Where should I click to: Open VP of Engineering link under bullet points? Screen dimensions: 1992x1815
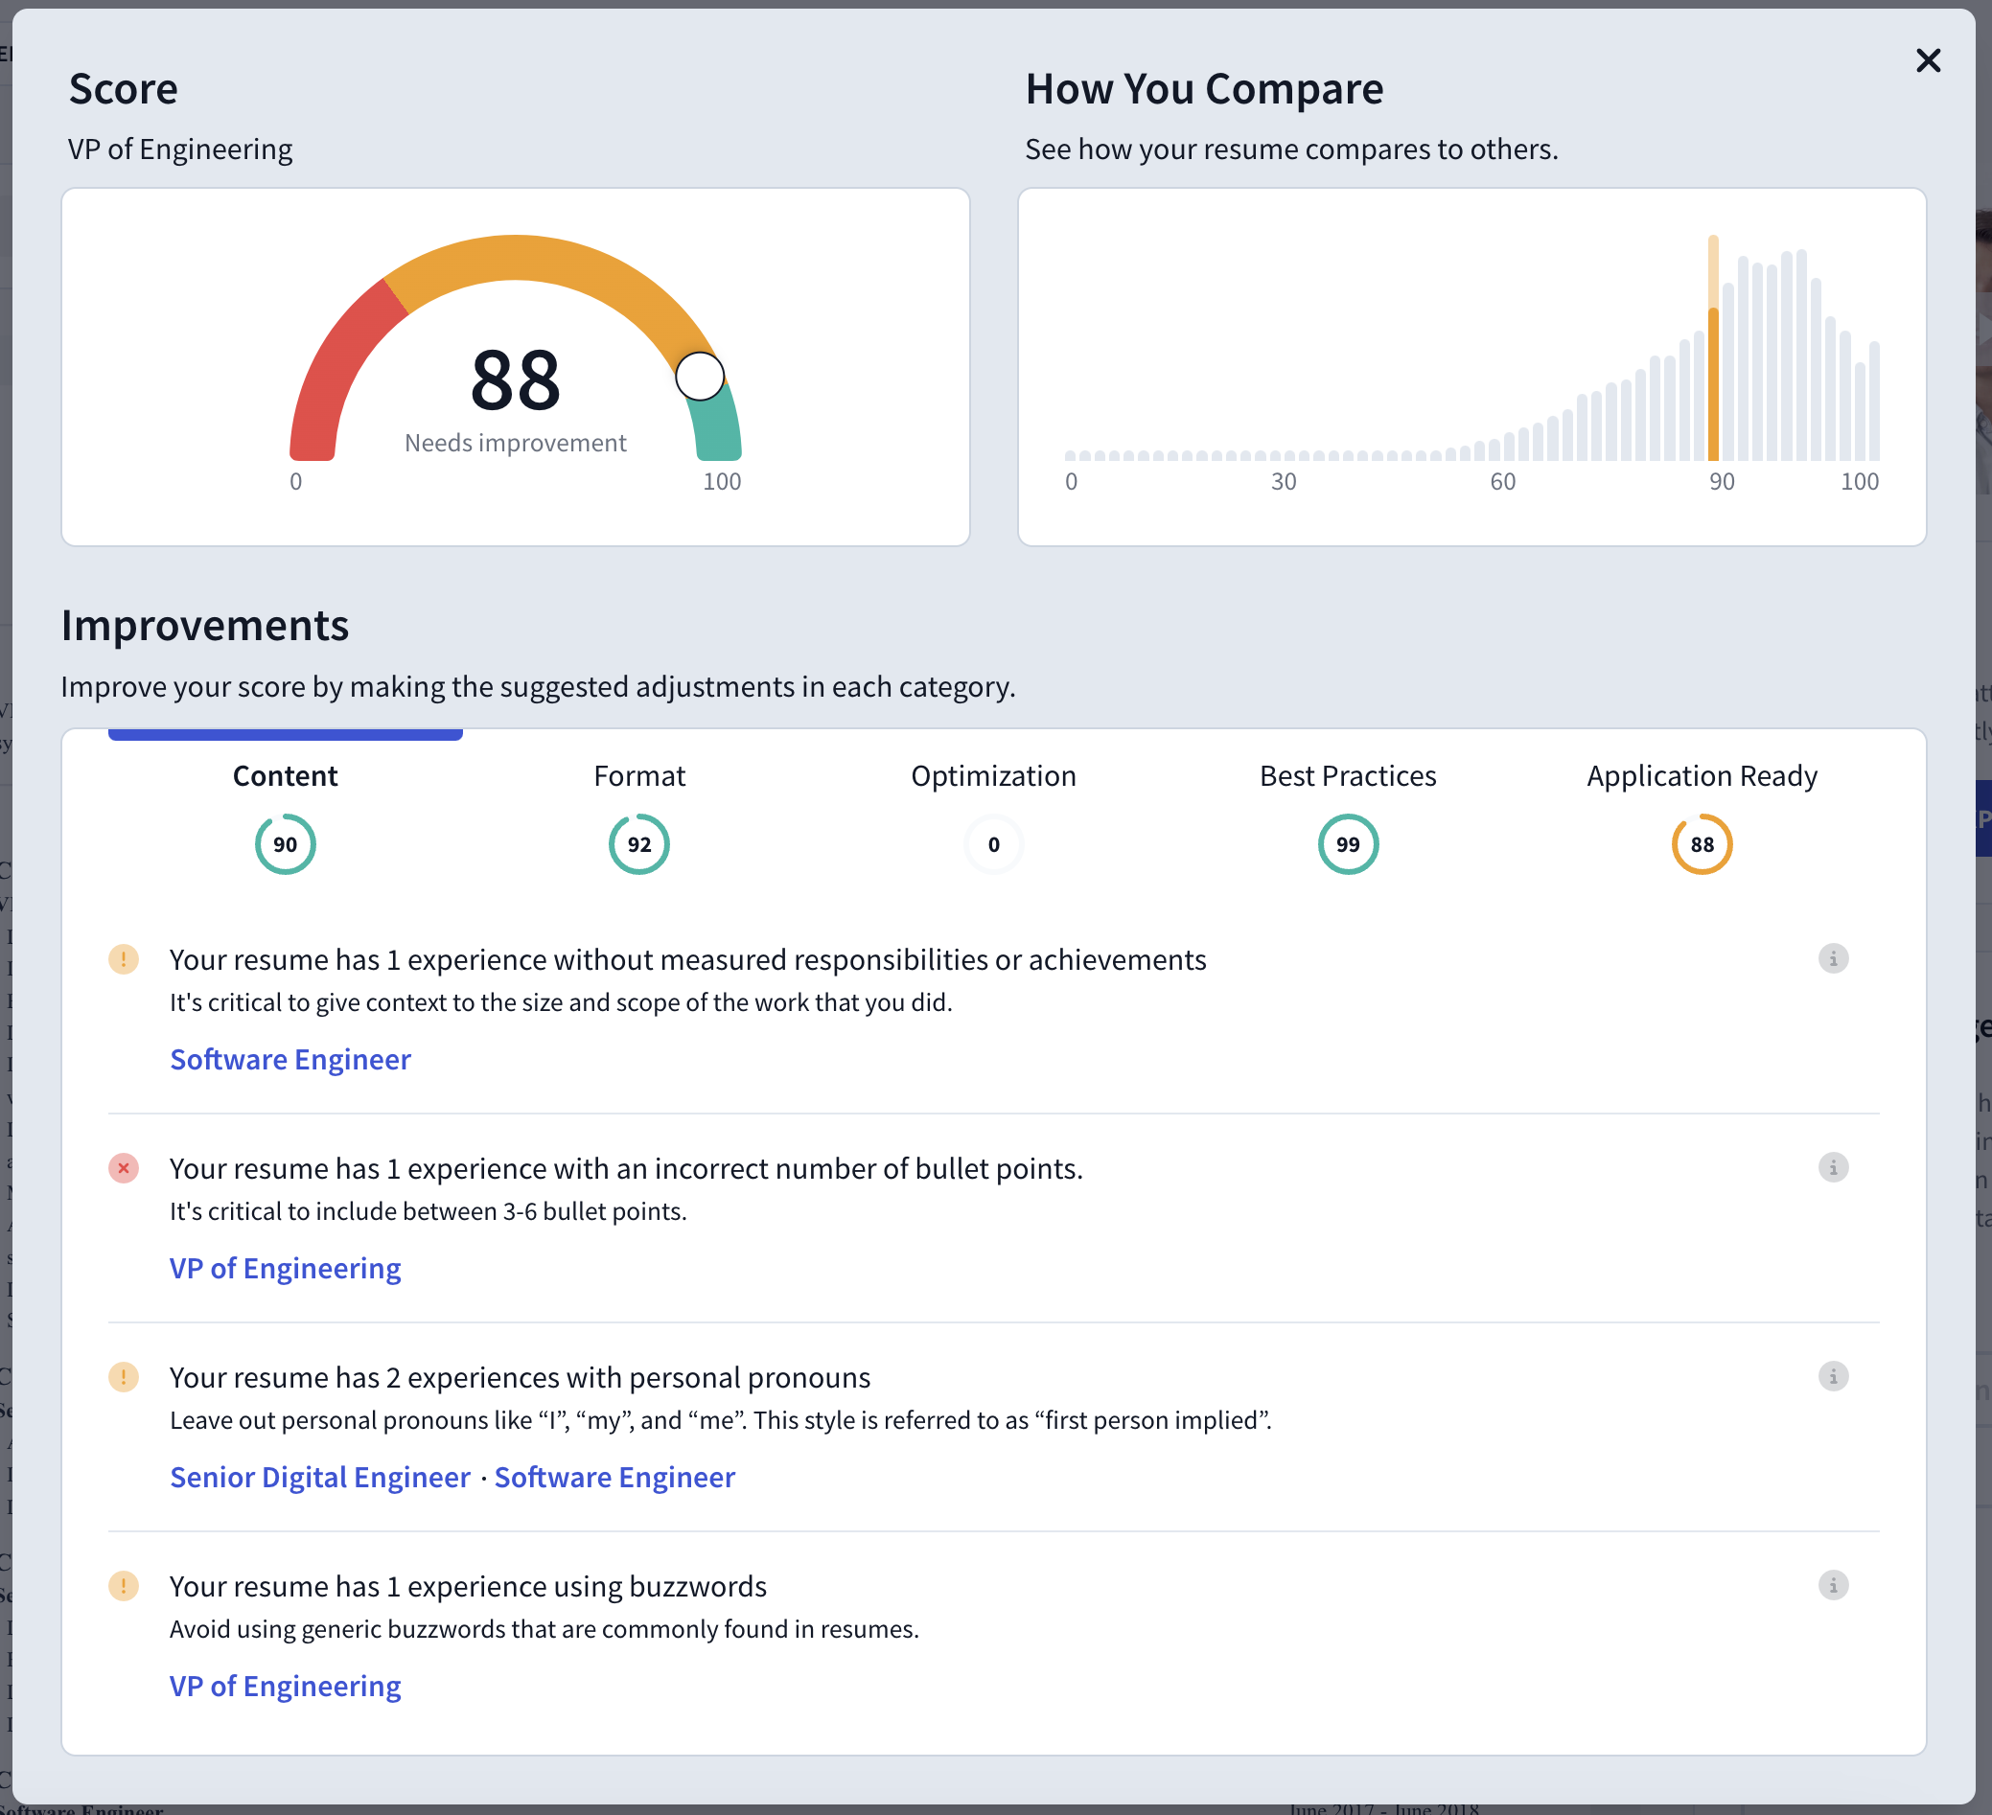(286, 1268)
